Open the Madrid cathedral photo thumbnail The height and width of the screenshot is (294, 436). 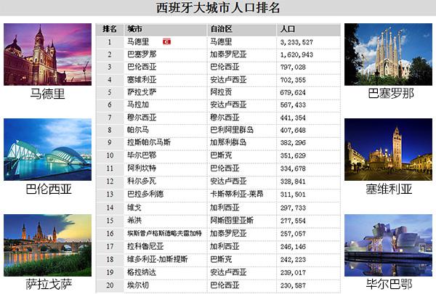47,54
